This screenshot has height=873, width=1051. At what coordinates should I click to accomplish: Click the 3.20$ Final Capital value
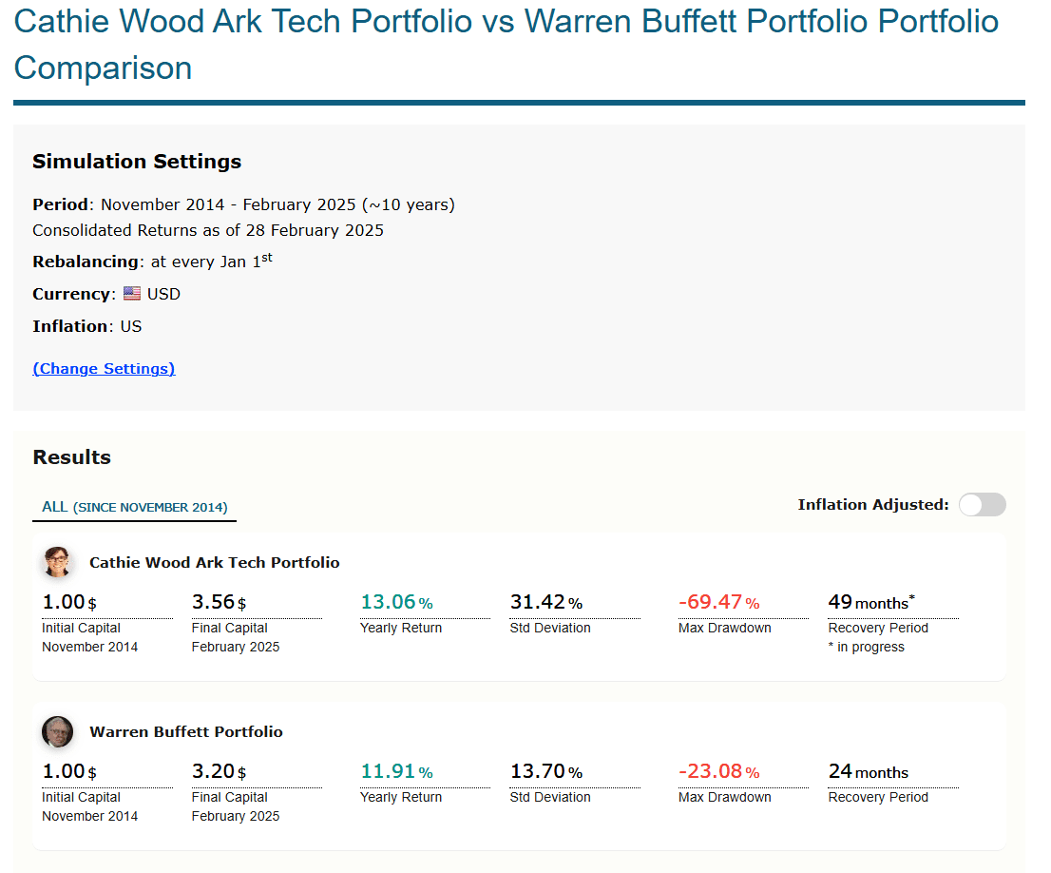click(220, 771)
